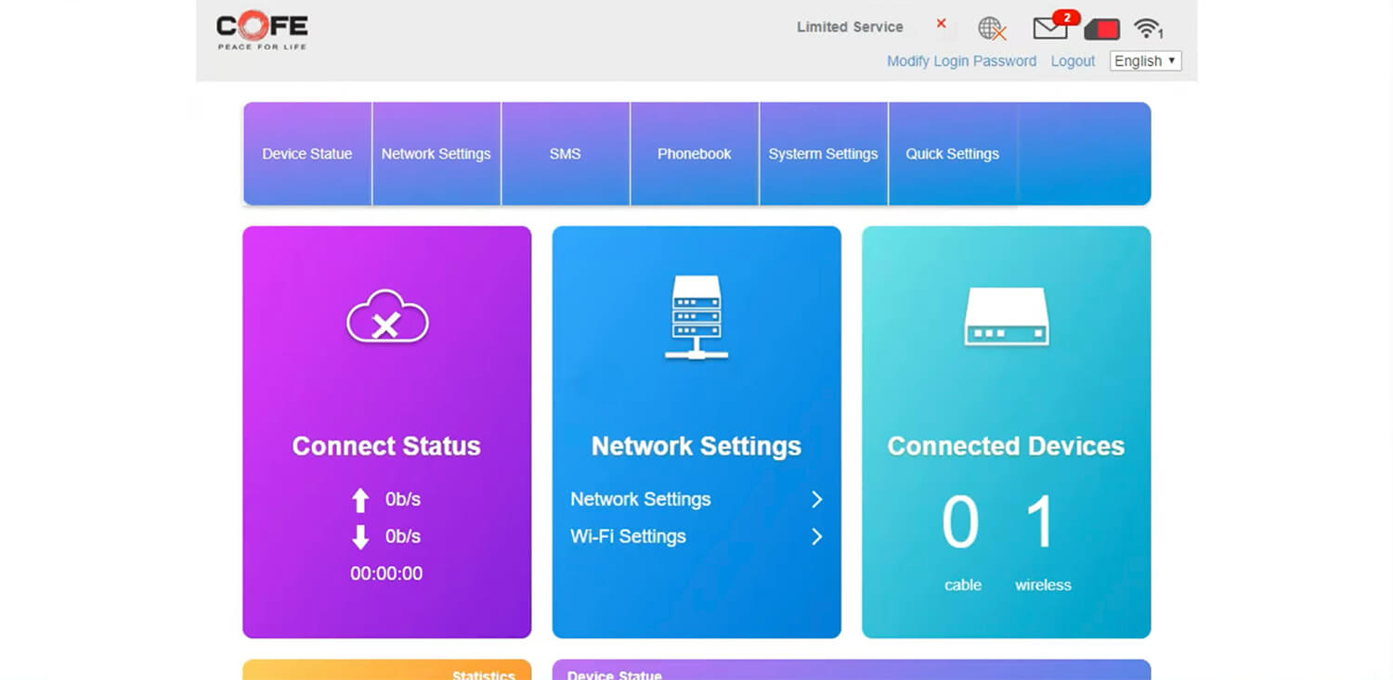Expand Network Settings chevron arrow
Screen dimensions: 1393x680
coord(816,500)
